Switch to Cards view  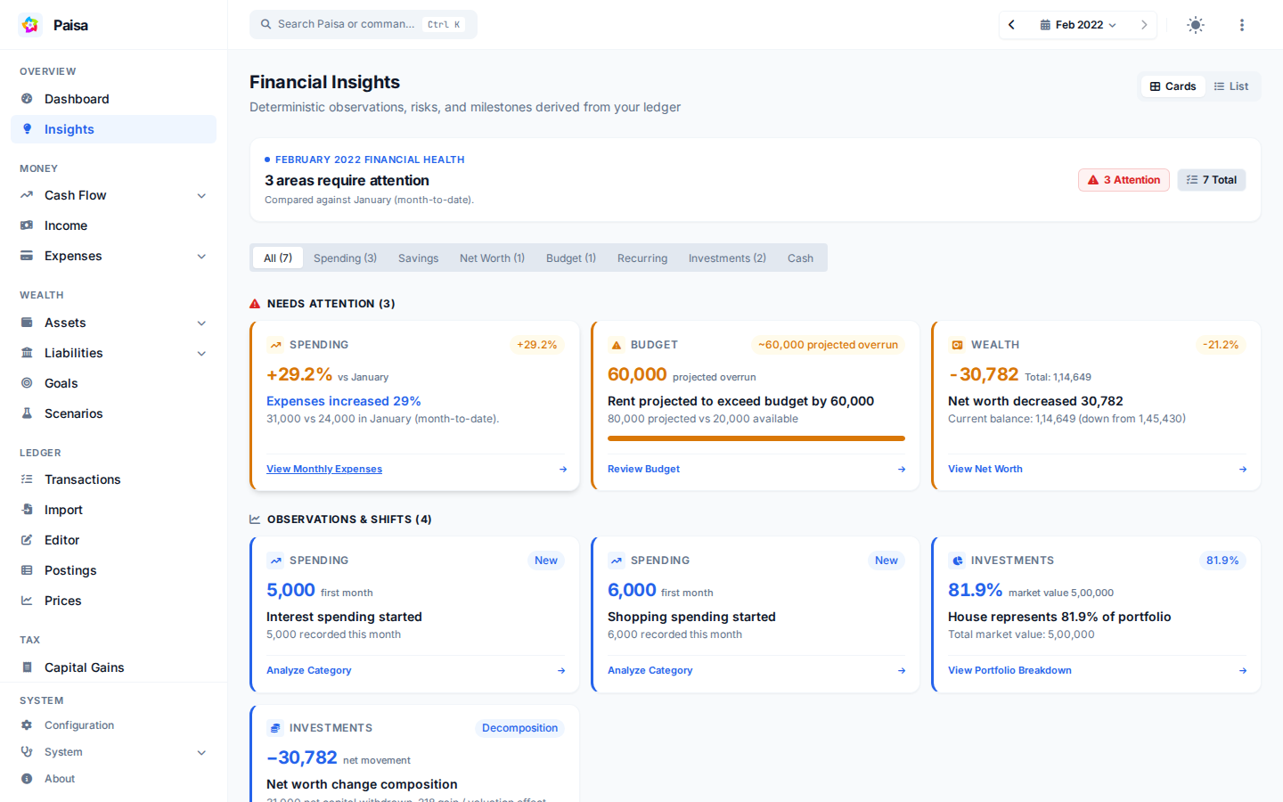tap(1173, 86)
